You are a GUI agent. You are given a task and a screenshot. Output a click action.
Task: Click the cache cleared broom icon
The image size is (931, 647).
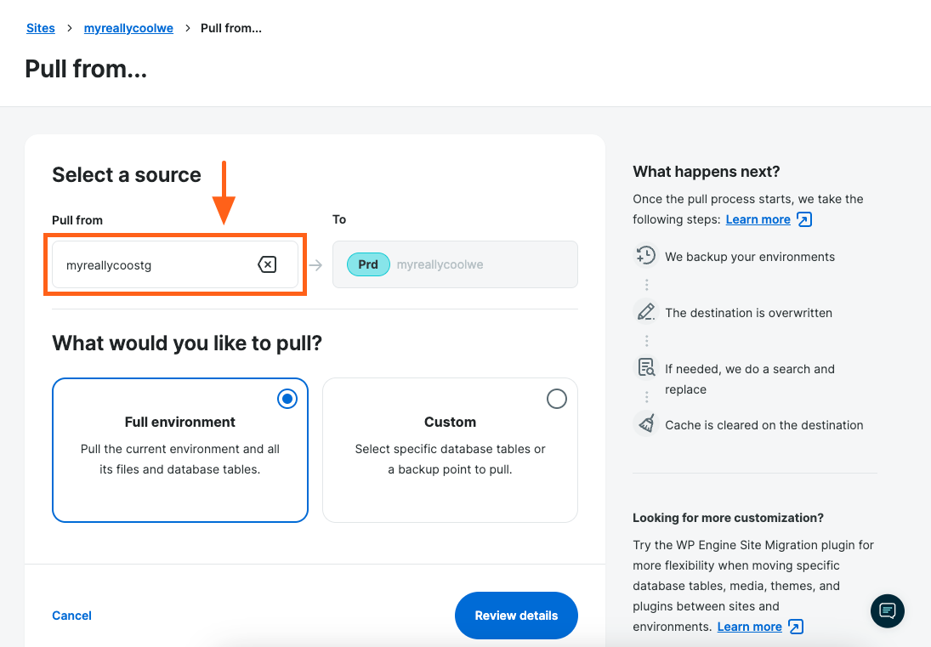click(646, 424)
